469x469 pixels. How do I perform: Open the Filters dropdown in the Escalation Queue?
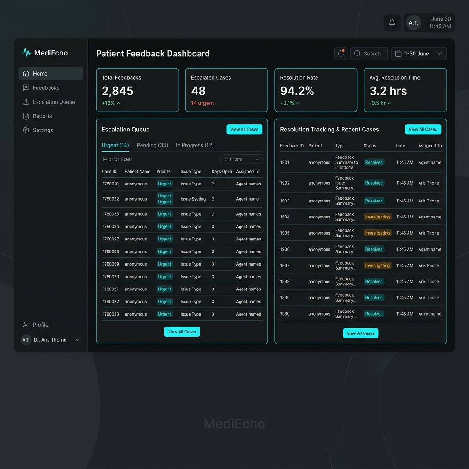point(241,159)
